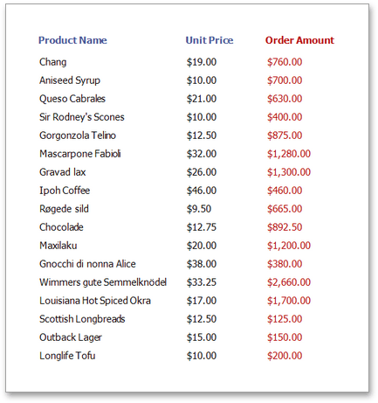Click the Product Name column header
Viewport: 378px width, 403px height.
click(x=72, y=40)
